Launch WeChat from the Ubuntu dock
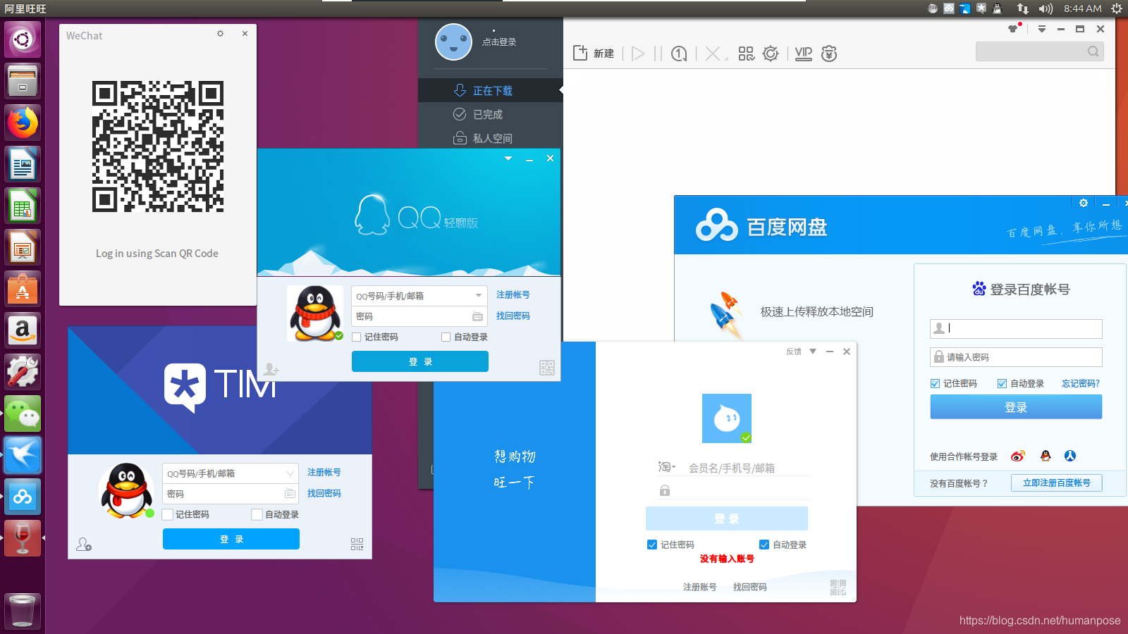Viewport: 1128px width, 634px height. pyautogui.click(x=23, y=414)
